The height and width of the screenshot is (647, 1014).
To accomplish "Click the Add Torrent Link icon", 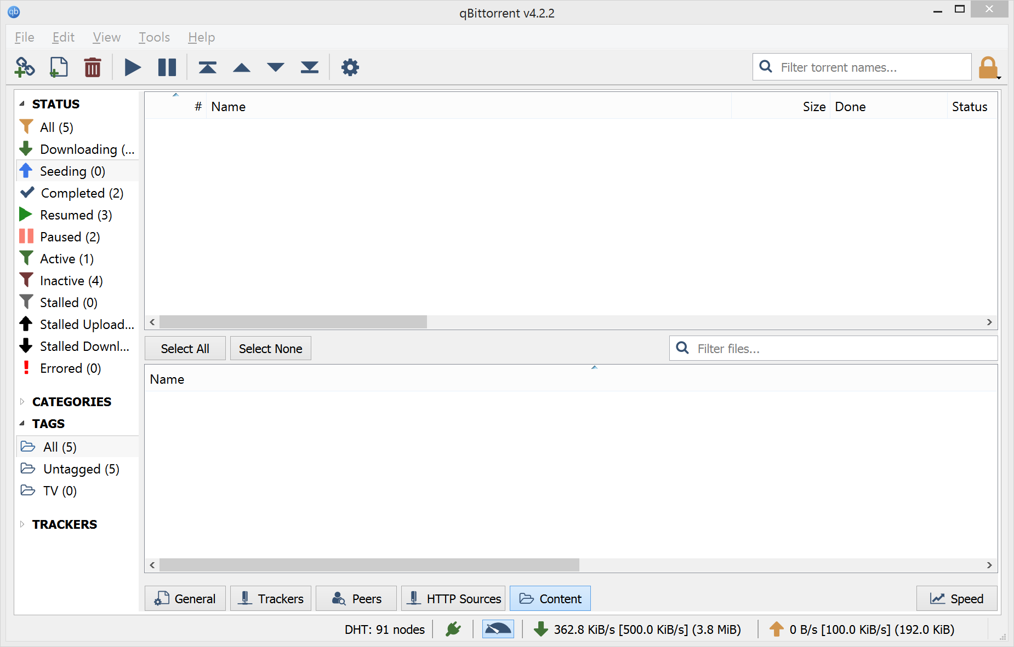I will pos(25,67).
